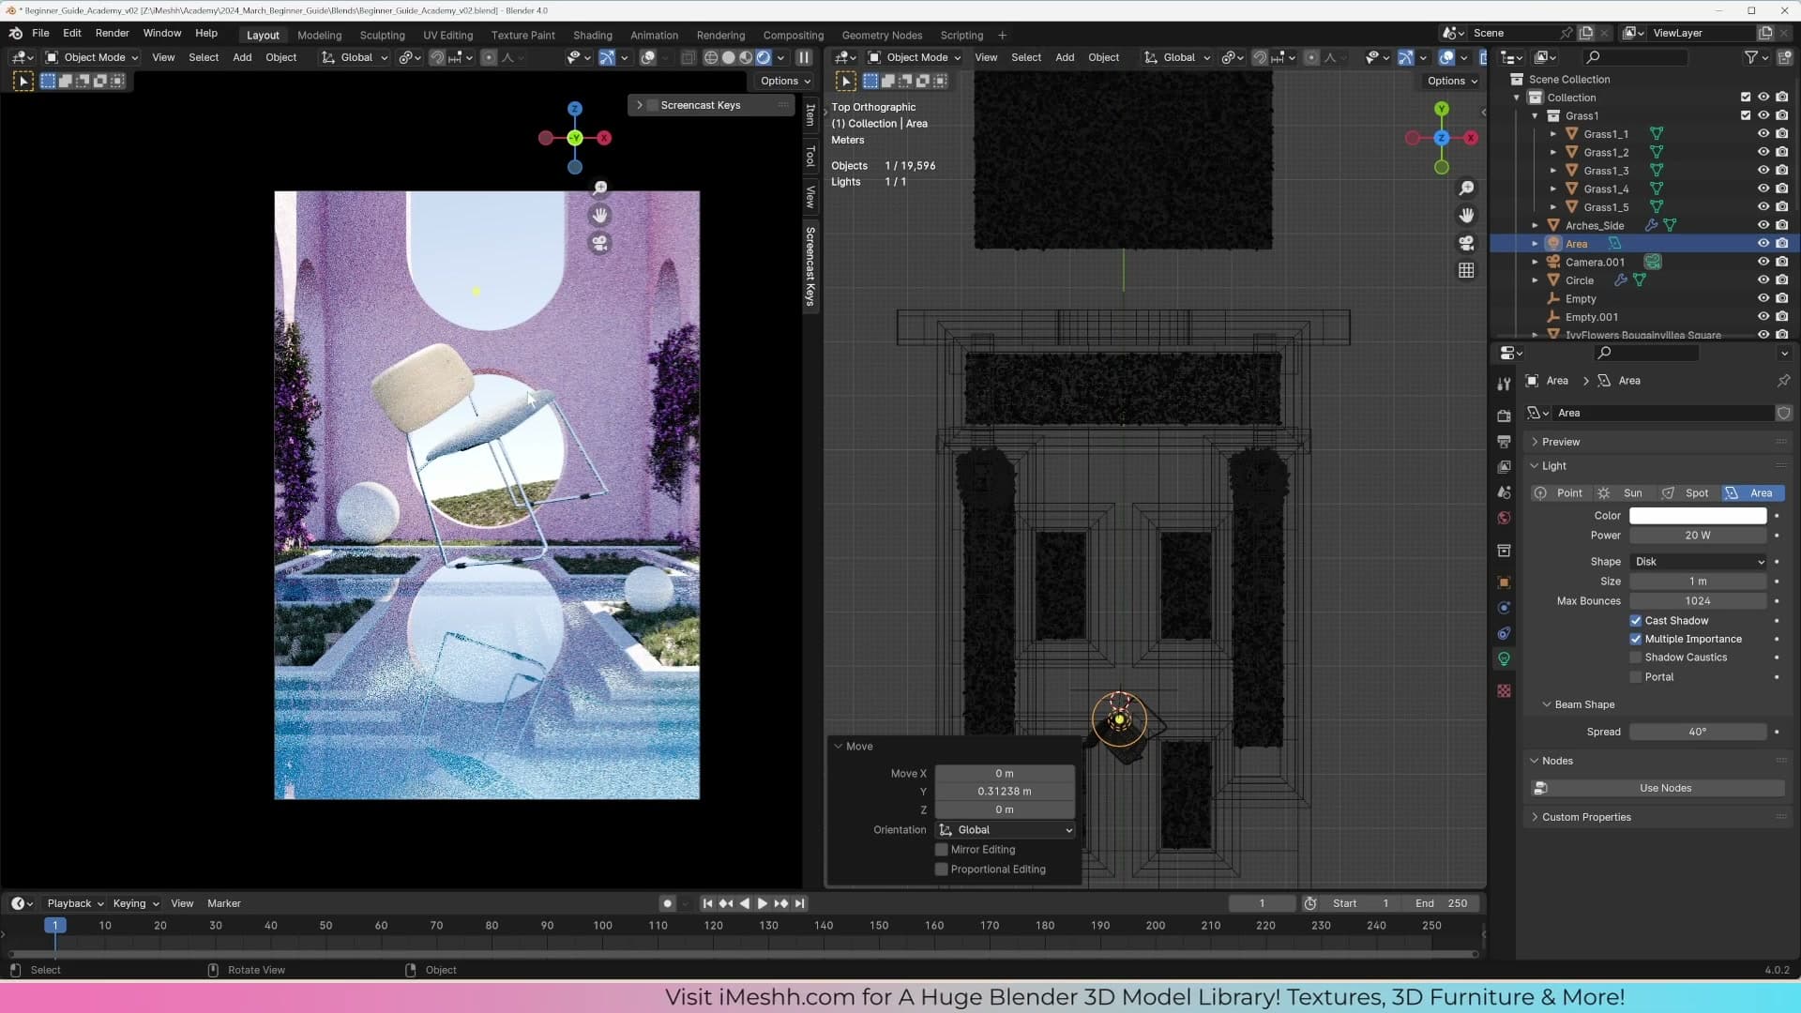
Task: Jump to the timeline end frame
Action: tap(799, 903)
